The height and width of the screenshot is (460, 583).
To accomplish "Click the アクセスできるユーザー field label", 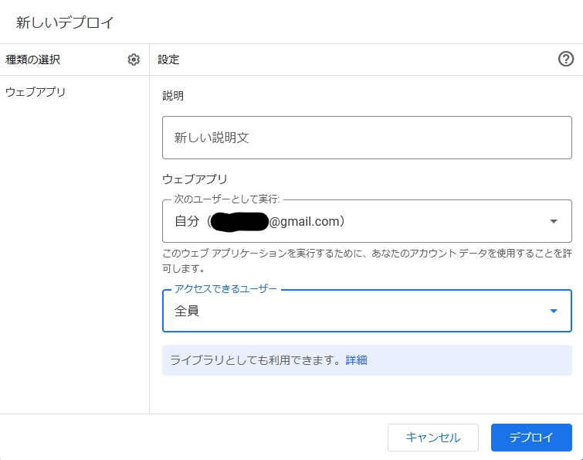I will [225, 289].
